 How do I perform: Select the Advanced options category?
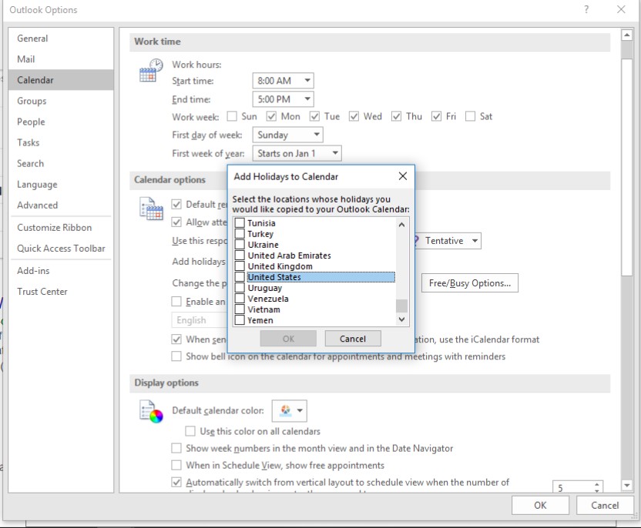61,206
